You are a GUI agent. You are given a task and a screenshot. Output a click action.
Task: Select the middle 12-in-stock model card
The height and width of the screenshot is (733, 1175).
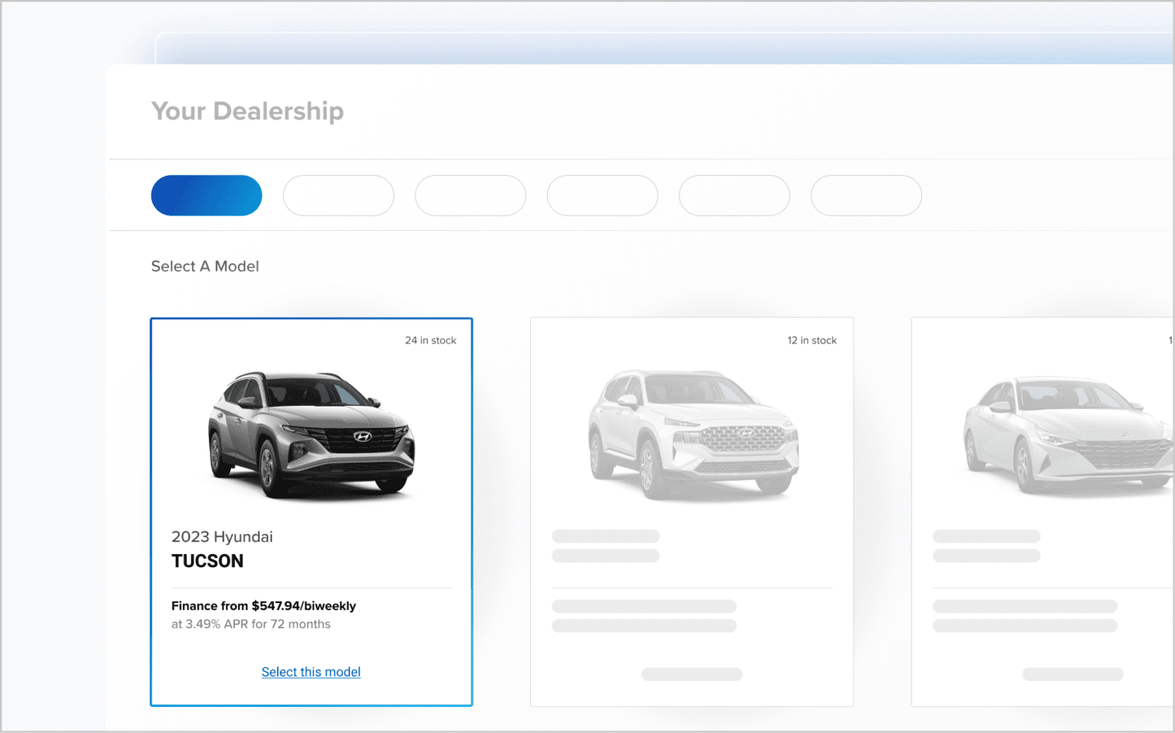[692, 511]
